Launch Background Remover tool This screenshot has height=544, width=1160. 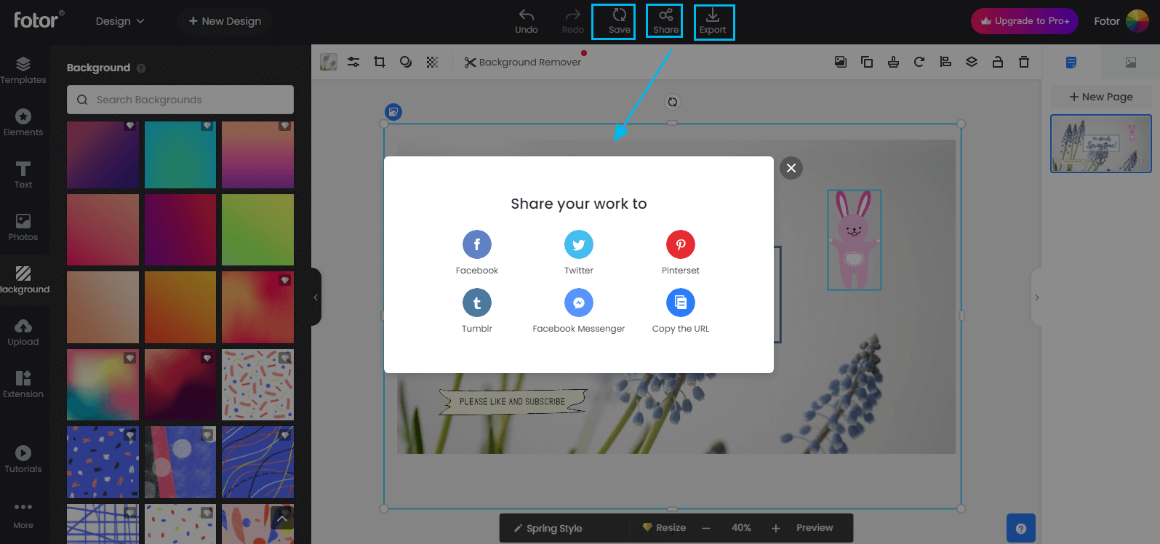[x=522, y=62]
